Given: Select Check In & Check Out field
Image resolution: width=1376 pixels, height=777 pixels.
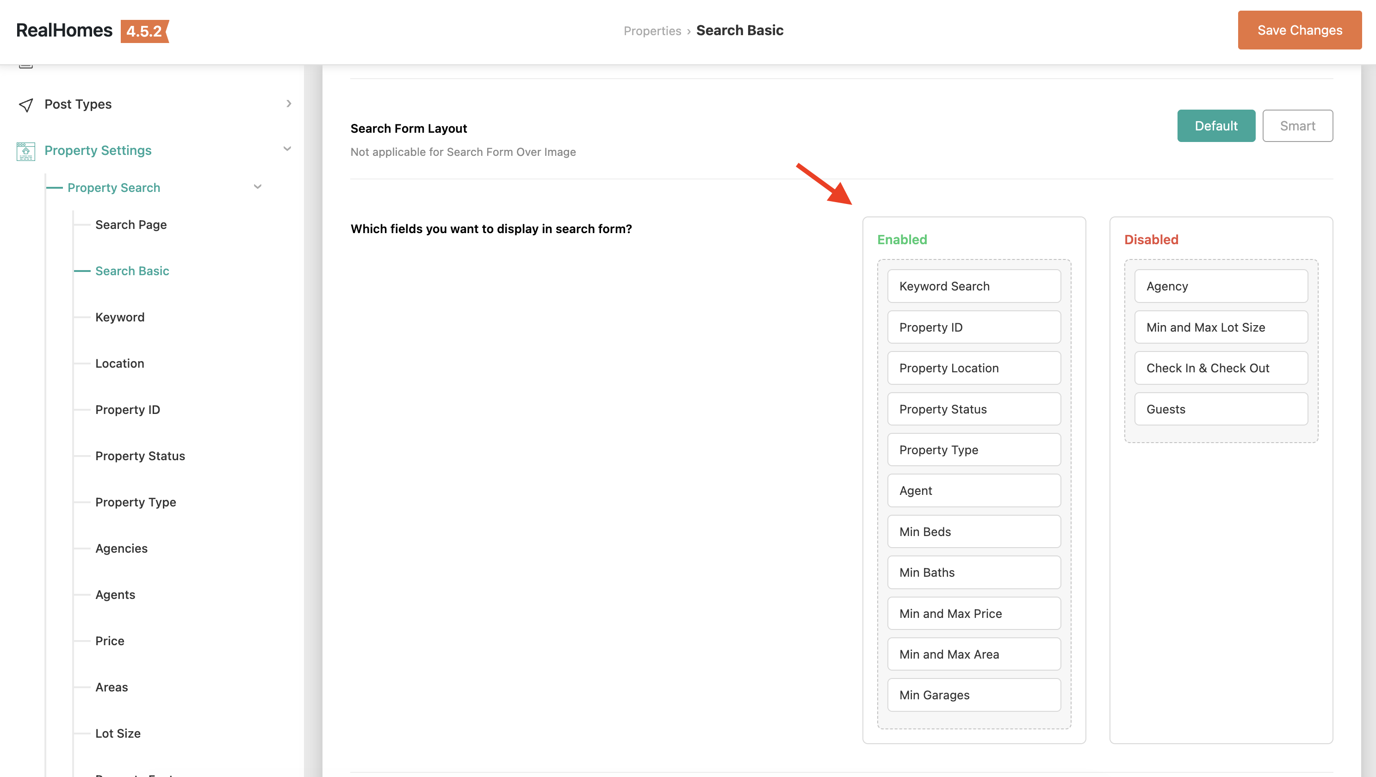Looking at the screenshot, I should tap(1221, 368).
